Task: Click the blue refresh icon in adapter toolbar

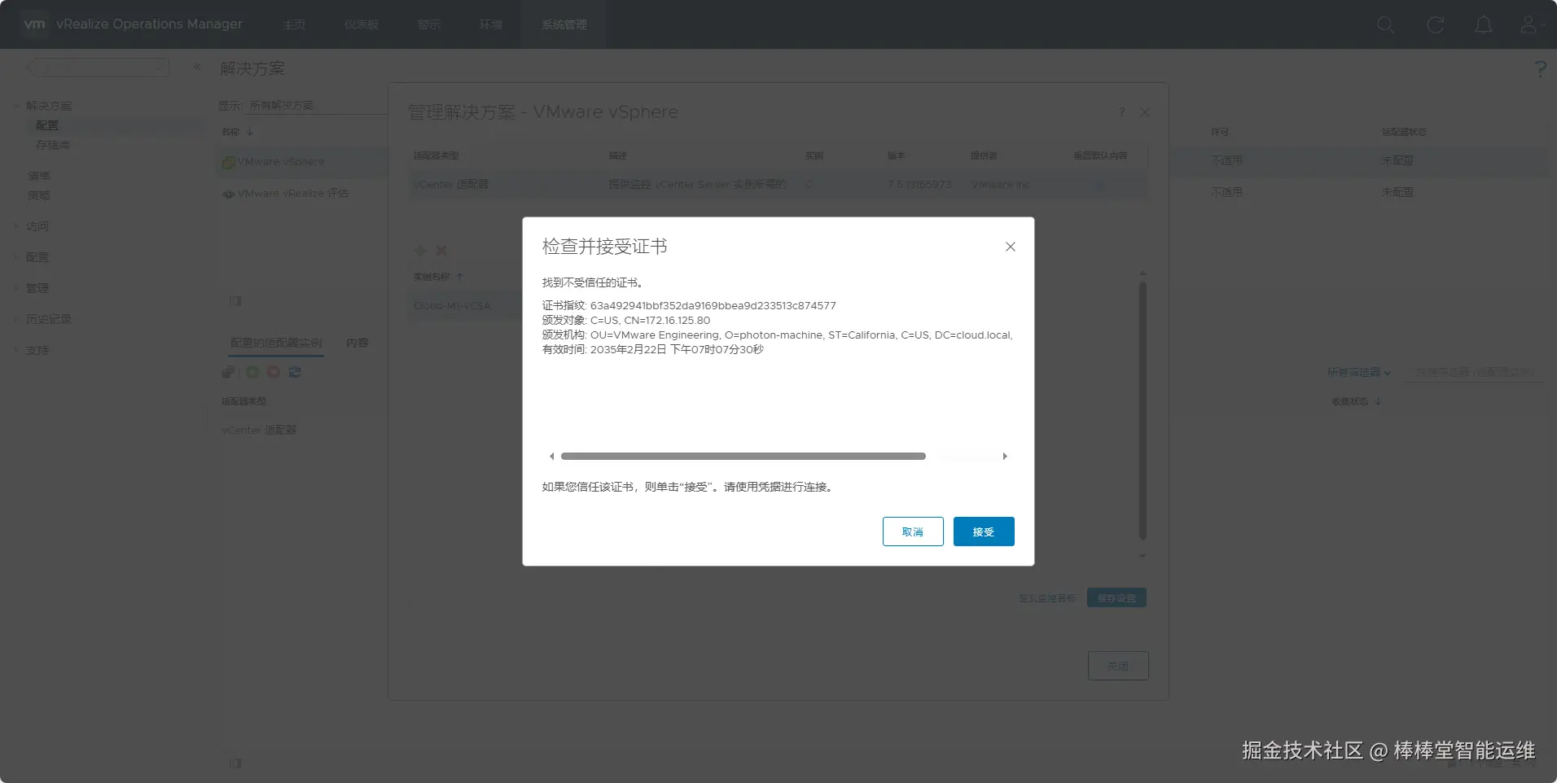Action: (x=295, y=372)
